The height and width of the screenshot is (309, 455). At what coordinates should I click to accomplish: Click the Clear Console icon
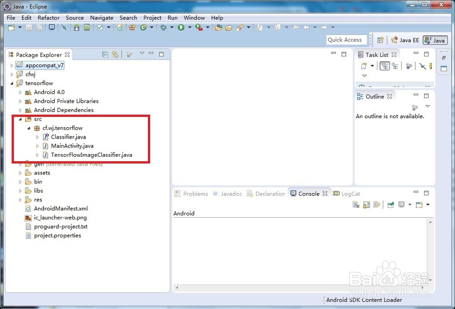356,204
